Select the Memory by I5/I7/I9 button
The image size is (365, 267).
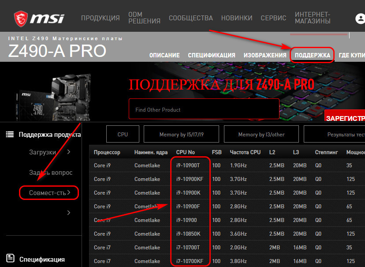(181, 134)
